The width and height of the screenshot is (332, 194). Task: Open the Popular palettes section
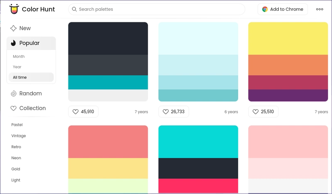click(31, 43)
